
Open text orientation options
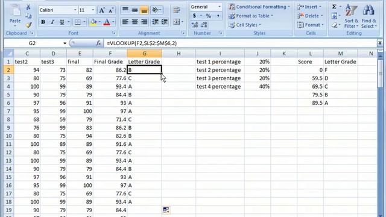click(x=156, y=10)
